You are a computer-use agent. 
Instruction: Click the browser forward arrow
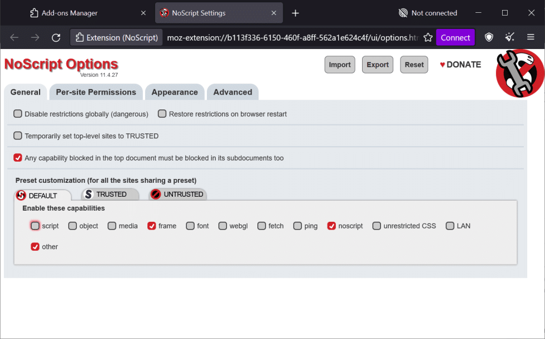(x=35, y=38)
